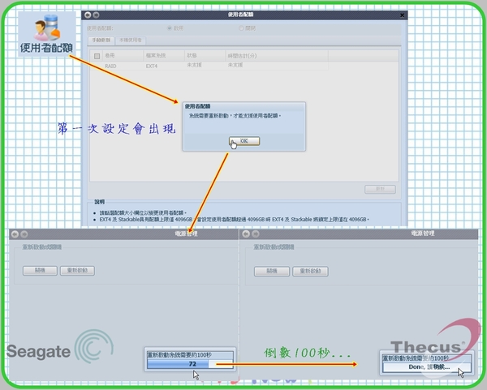
Task: Click forward arrow in 使用者配額 window title bar
Action: 96,15
